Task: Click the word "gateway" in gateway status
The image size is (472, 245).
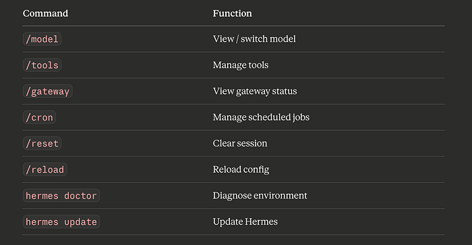Action: click(249, 92)
